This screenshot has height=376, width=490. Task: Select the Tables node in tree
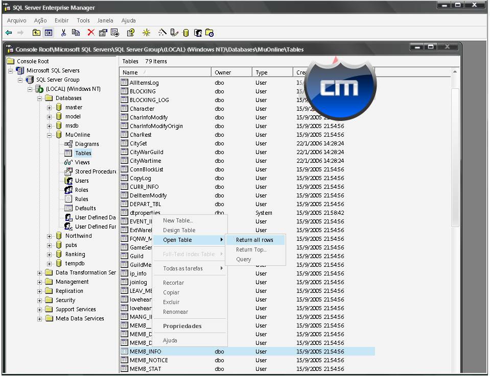83,153
